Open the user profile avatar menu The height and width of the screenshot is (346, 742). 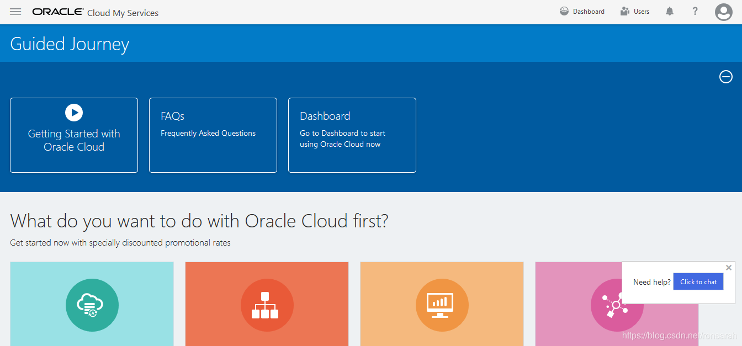tap(723, 12)
